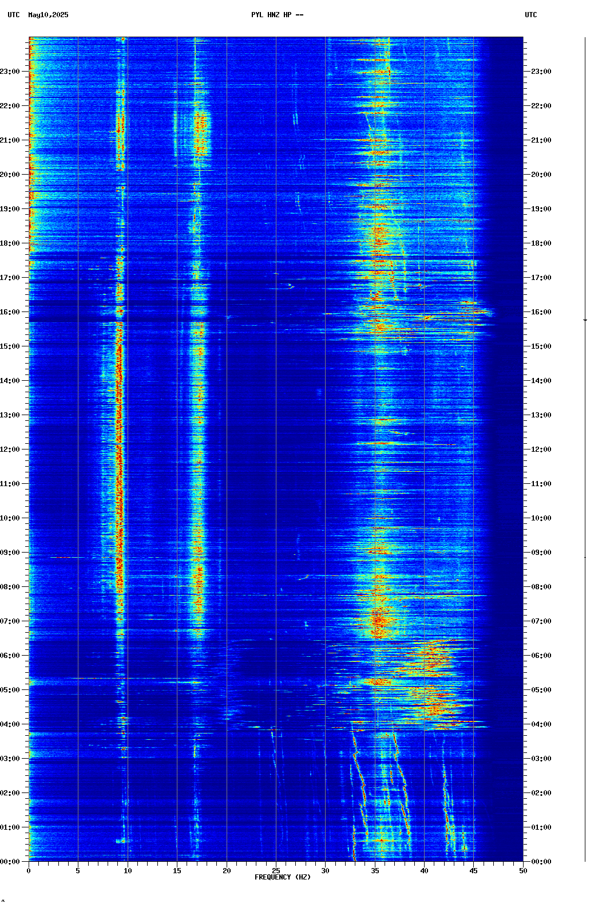The height and width of the screenshot is (907, 610).
Task: Click the 0 tick label on frequency axis
Action: pos(29,871)
